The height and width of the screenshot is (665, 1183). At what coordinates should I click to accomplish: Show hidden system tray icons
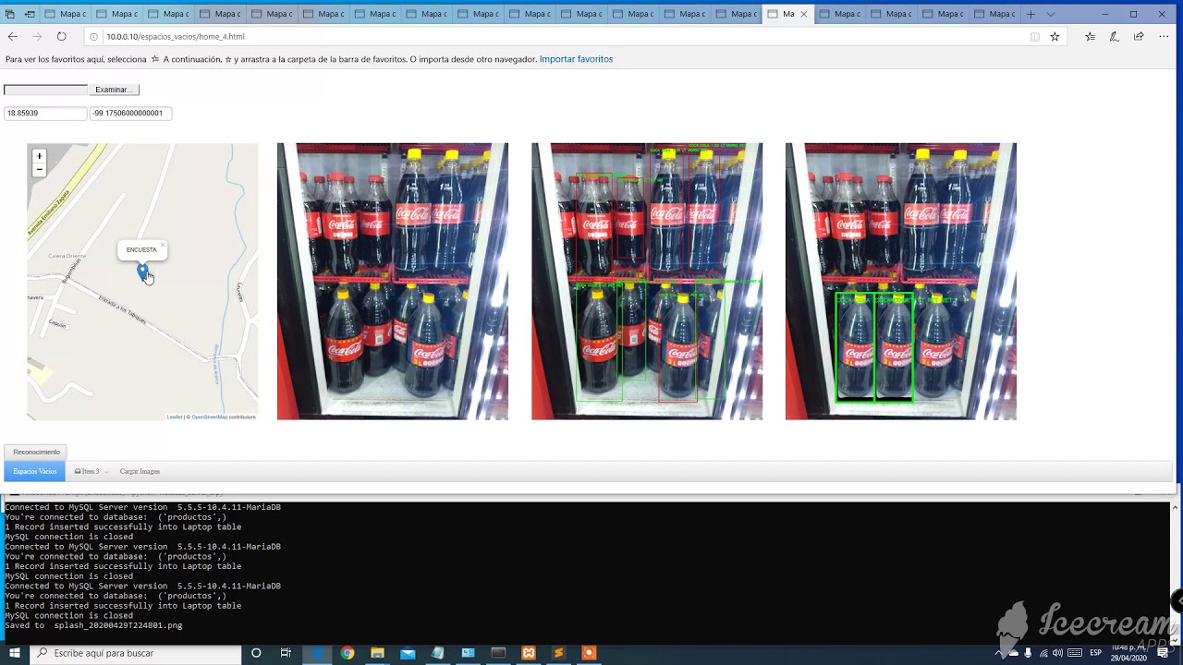click(999, 653)
